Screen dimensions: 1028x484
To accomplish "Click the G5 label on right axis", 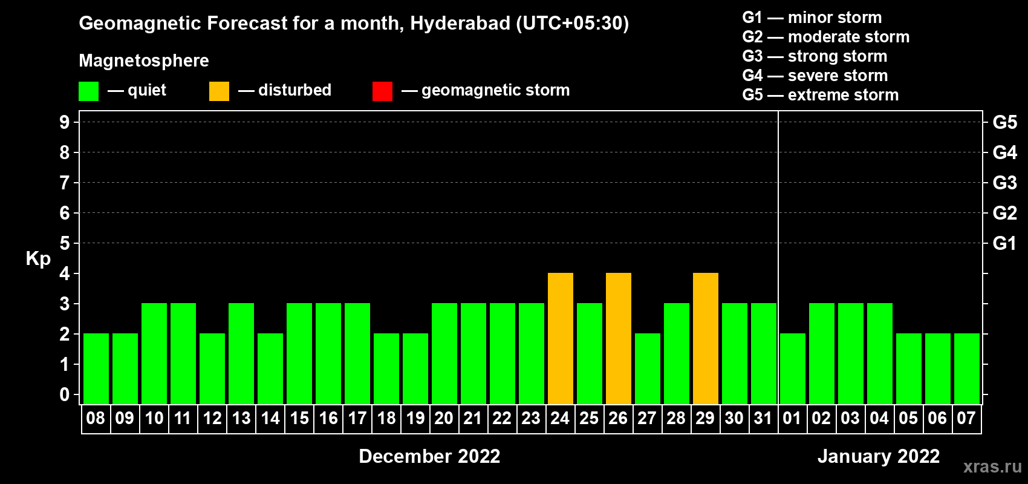I will pyautogui.click(x=1004, y=122).
